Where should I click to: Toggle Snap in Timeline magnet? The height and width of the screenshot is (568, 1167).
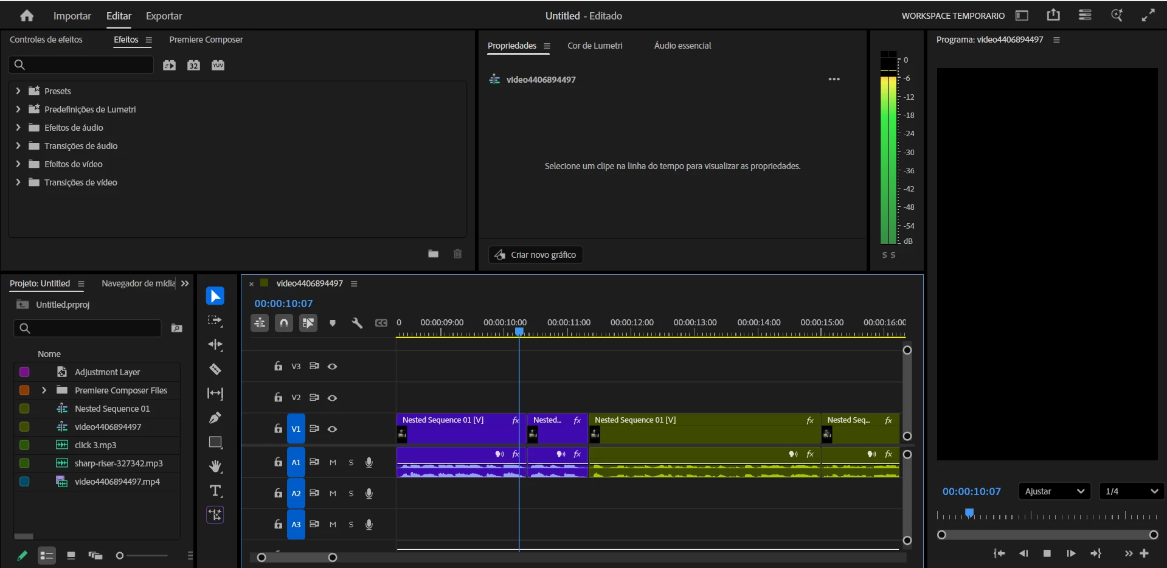click(x=284, y=323)
